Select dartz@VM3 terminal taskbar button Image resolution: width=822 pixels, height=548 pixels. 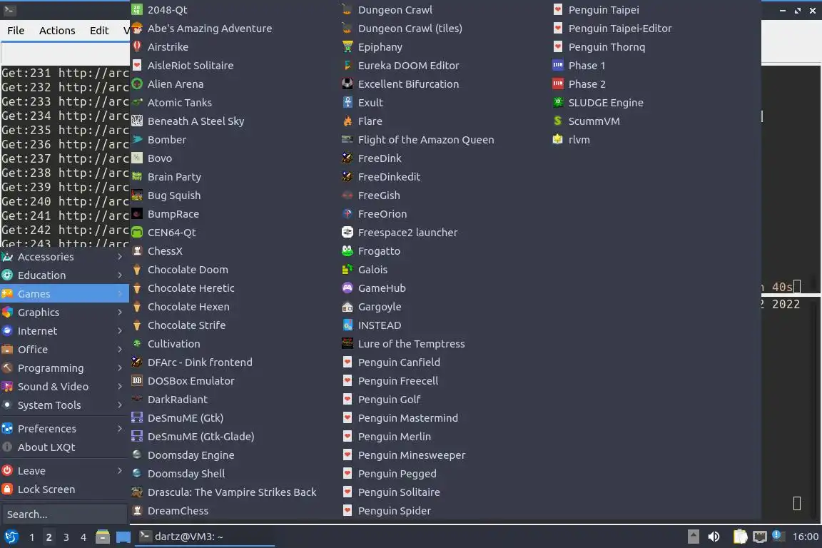(x=205, y=537)
